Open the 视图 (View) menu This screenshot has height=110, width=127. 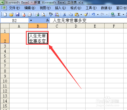pyautogui.click(x=45, y=8)
